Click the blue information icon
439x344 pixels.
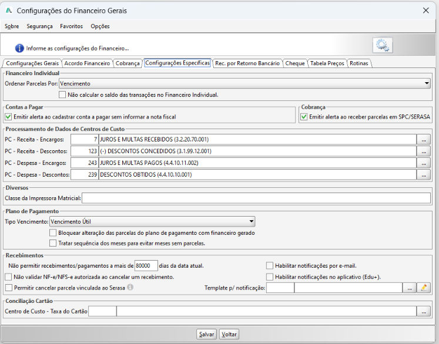coord(19,48)
